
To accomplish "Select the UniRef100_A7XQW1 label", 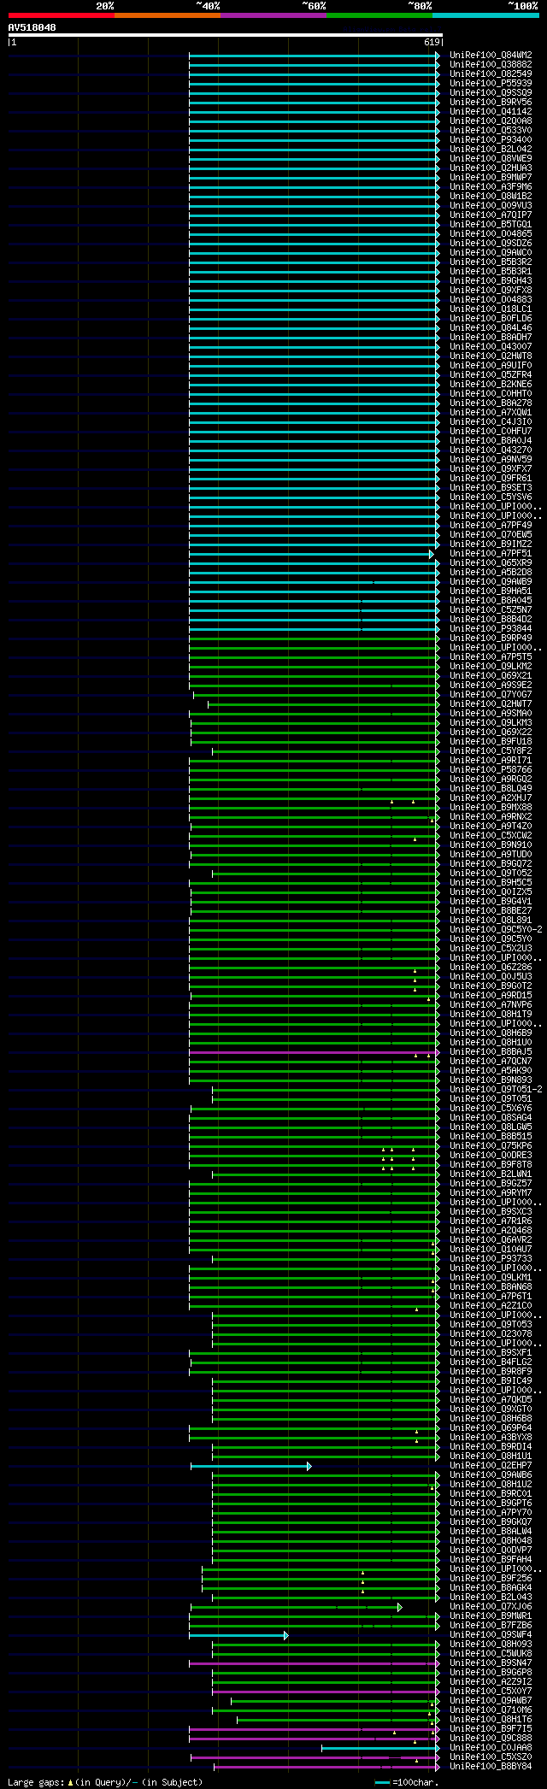I will (491, 413).
